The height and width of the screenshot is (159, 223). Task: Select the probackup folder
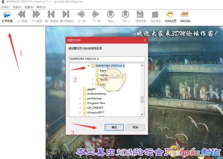[92, 98]
